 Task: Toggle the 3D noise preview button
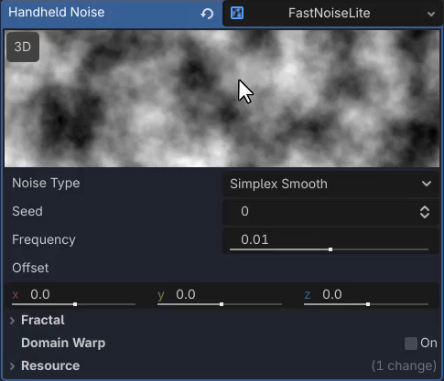tap(23, 47)
